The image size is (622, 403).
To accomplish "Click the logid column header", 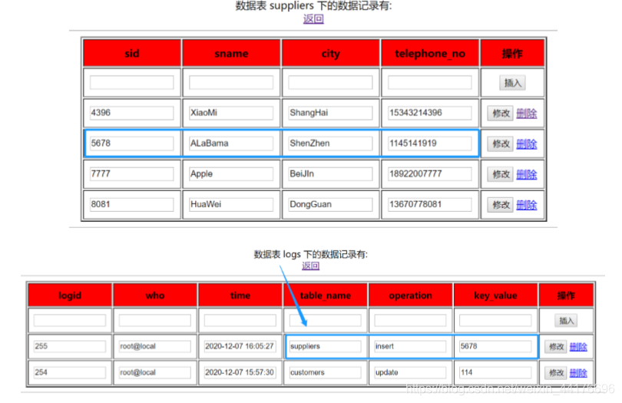I will [x=70, y=296].
